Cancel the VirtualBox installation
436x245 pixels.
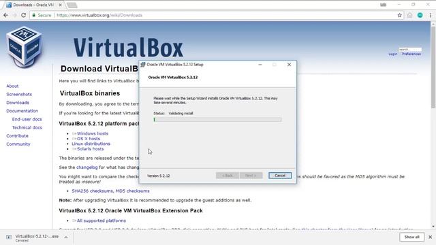pos(280,176)
